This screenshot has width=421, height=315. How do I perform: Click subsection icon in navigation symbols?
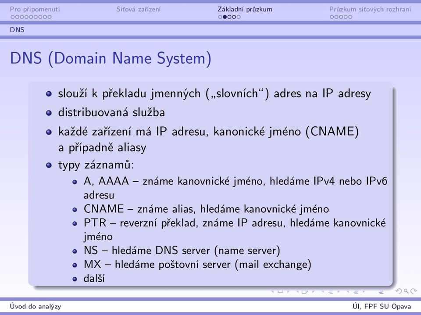[331, 292]
